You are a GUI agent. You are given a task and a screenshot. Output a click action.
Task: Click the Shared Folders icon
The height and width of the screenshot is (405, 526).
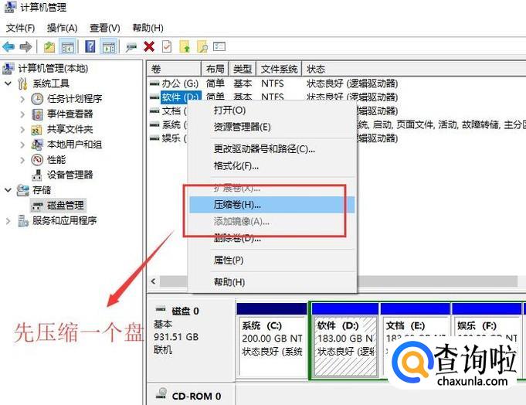tap(36, 130)
